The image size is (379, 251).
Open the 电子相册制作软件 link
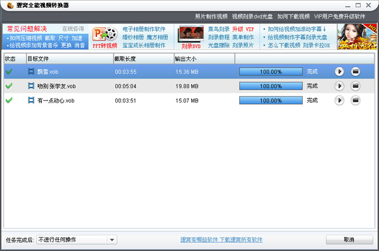[144, 29]
